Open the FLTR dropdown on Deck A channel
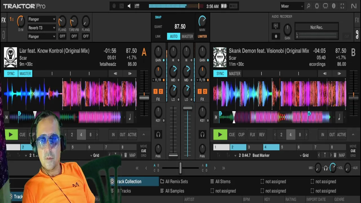Image resolution: width=361 pixels, height=203 pixels. click(x=157, y=80)
